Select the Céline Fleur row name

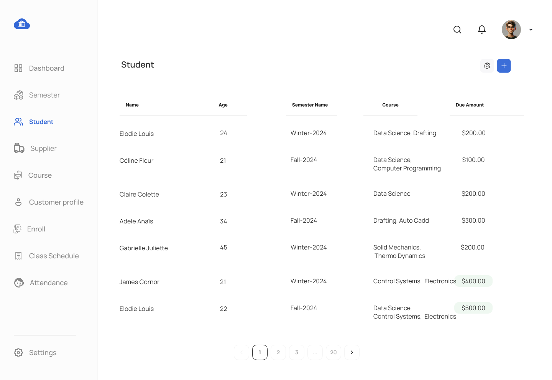click(136, 160)
